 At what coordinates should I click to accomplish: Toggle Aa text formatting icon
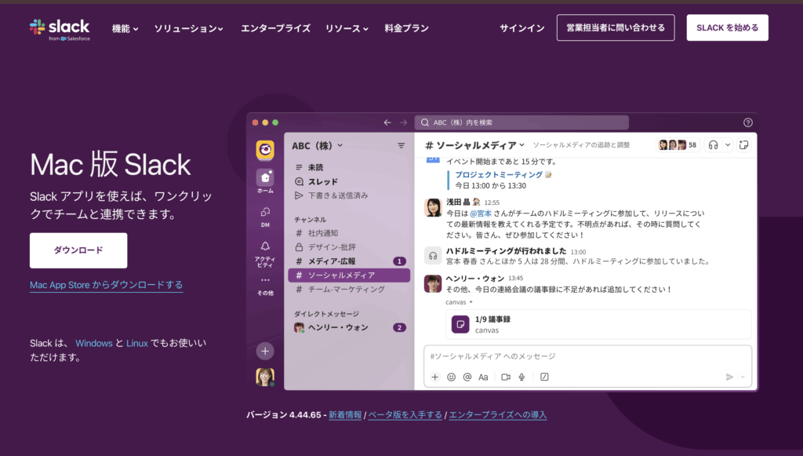click(483, 377)
